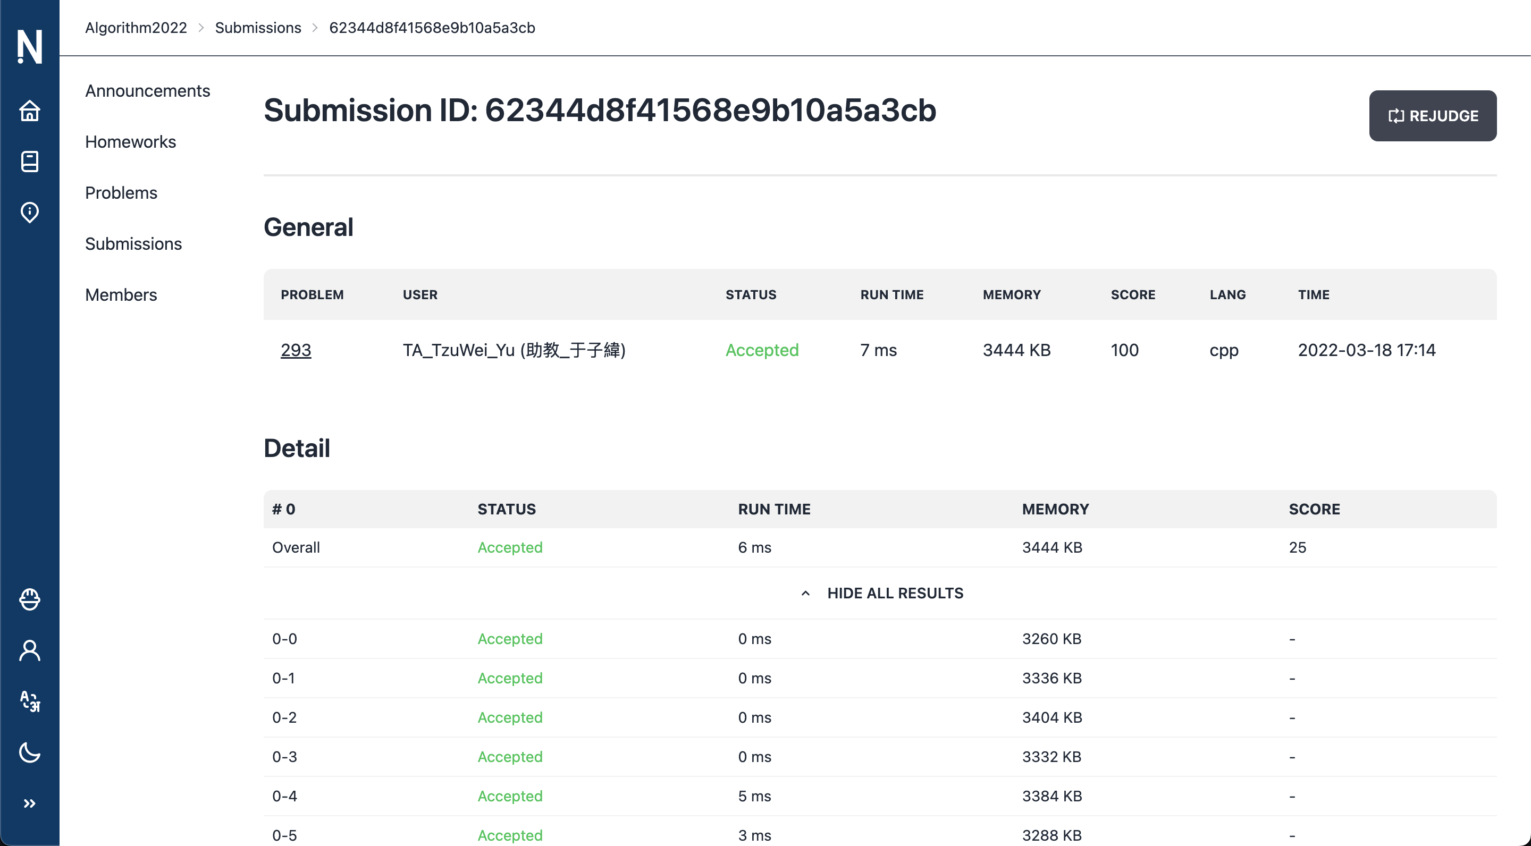Viewport: 1531px width, 846px height.
Task: Expand the sidebar with double chevron
Action: coord(29,804)
